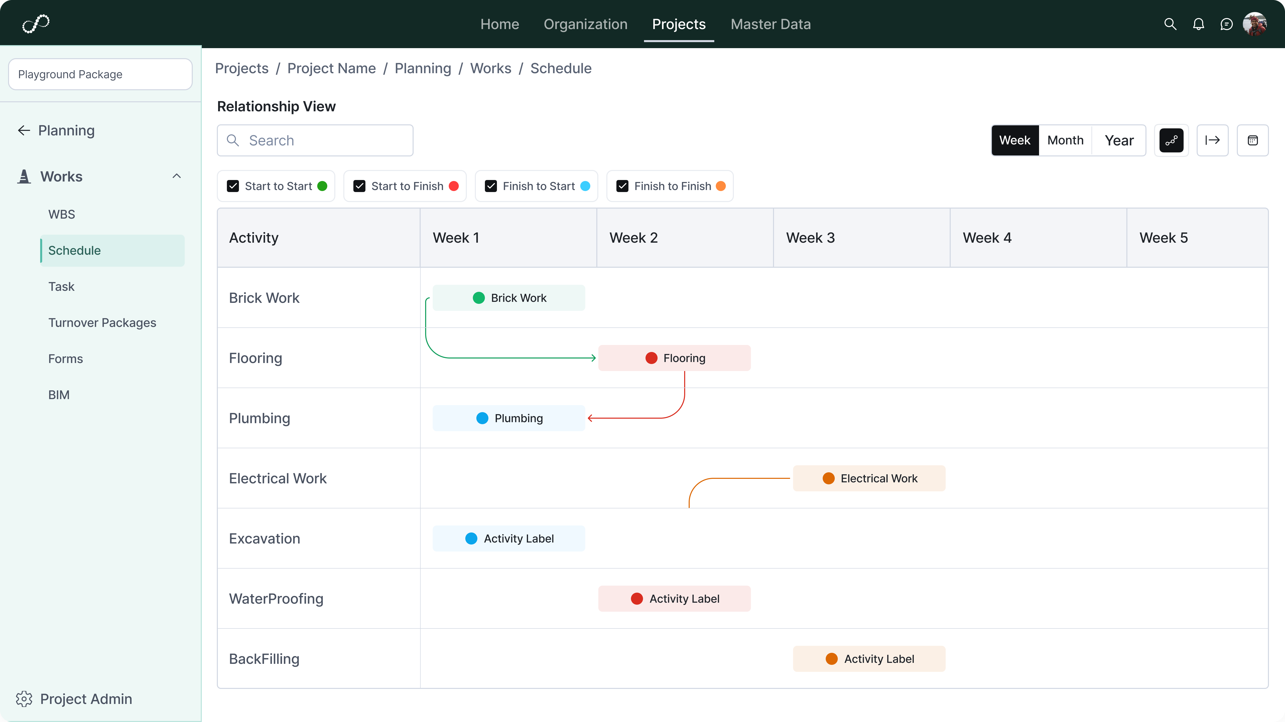Open Forms in the sidebar
This screenshot has width=1285, height=722.
click(x=65, y=359)
